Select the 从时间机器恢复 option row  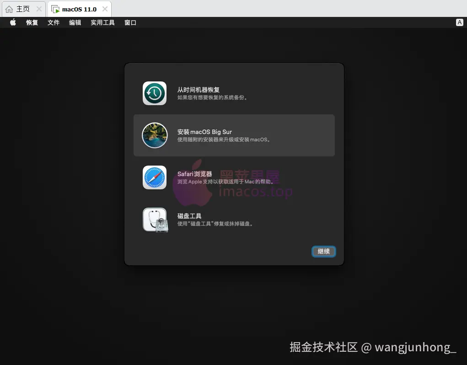[x=234, y=93]
